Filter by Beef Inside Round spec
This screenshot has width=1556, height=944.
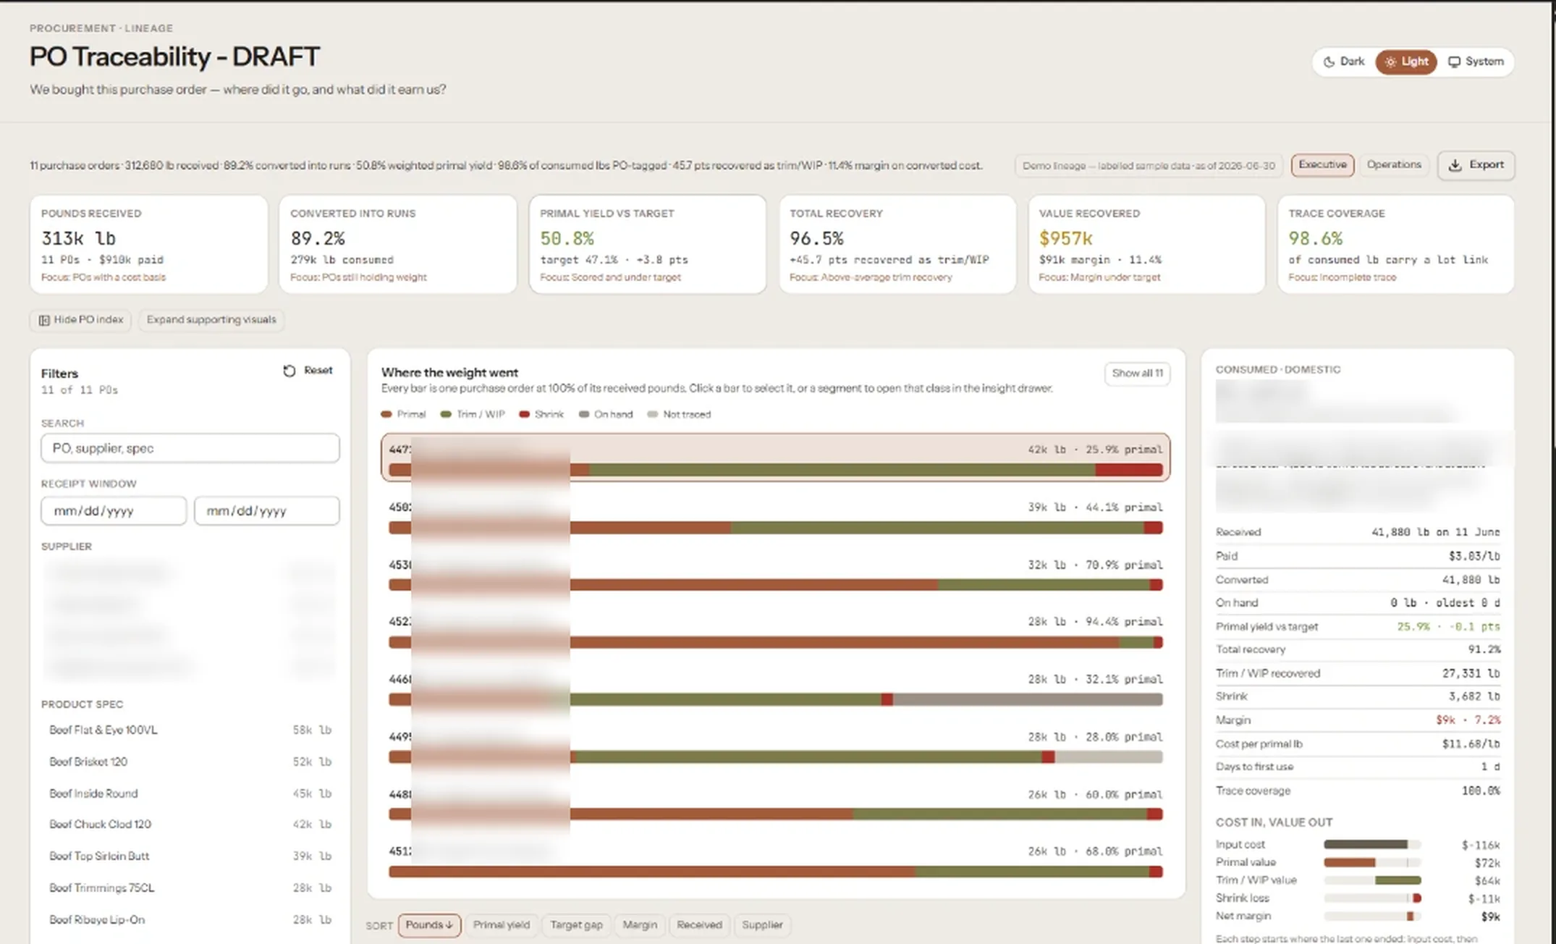pos(190,793)
